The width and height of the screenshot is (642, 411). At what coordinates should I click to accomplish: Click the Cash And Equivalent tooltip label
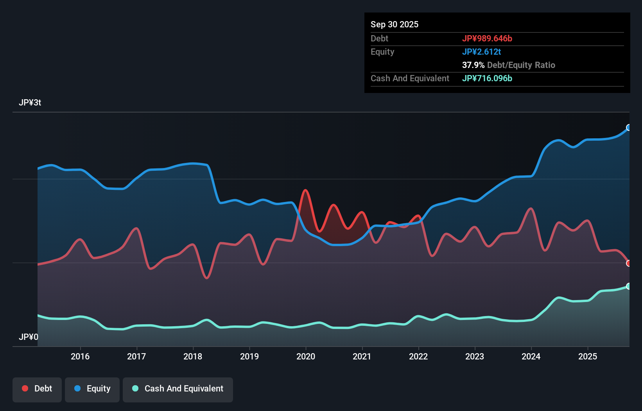coord(410,78)
